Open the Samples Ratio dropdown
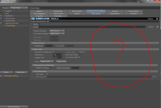Screen dimensions: 161x108 [82, 52]
